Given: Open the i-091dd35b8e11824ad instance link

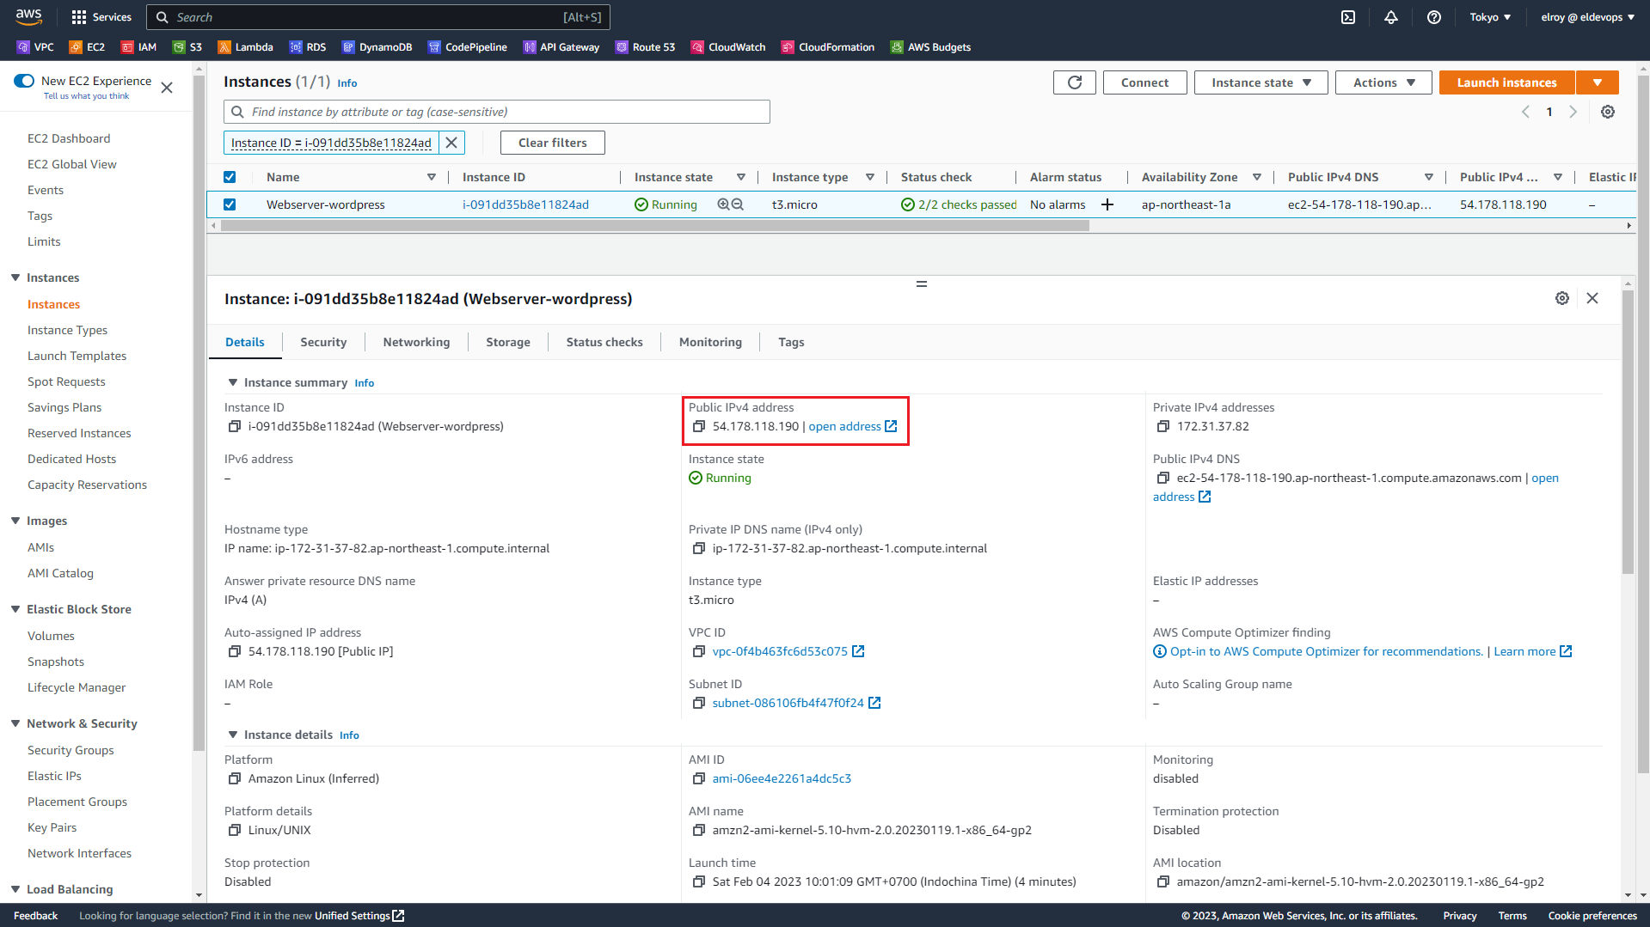Looking at the screenshot, I should pyautogui.click(x=525, y=204).
